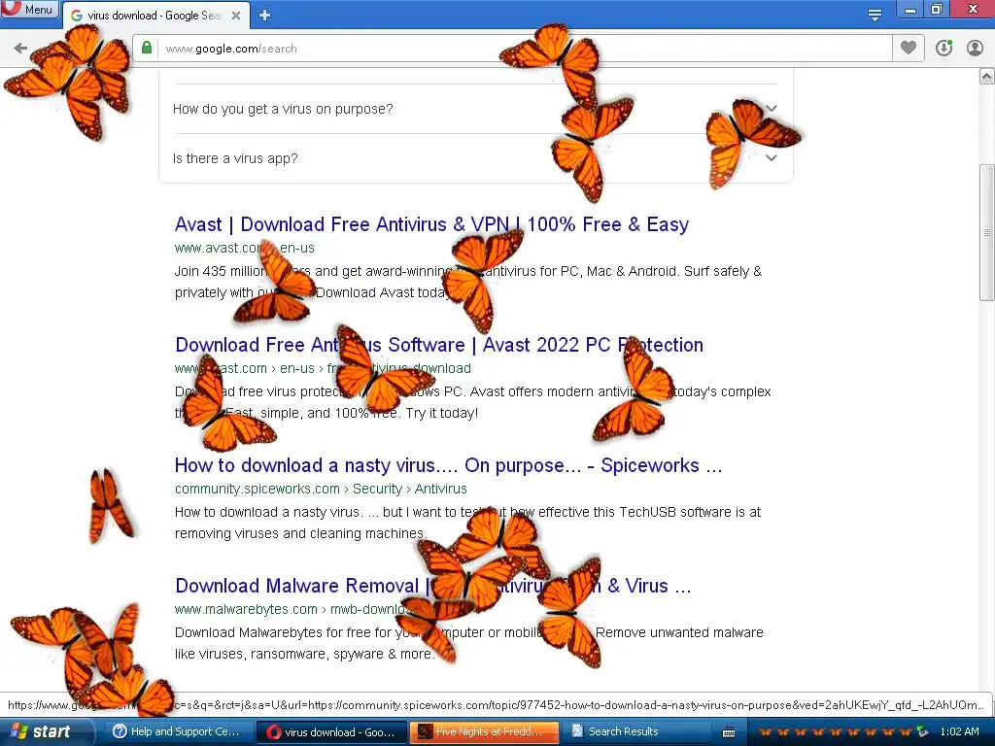Click the community.spiceworks.com breadcrumb URL
This screenshot has width=995, height=746.
(x=321, y=490)
